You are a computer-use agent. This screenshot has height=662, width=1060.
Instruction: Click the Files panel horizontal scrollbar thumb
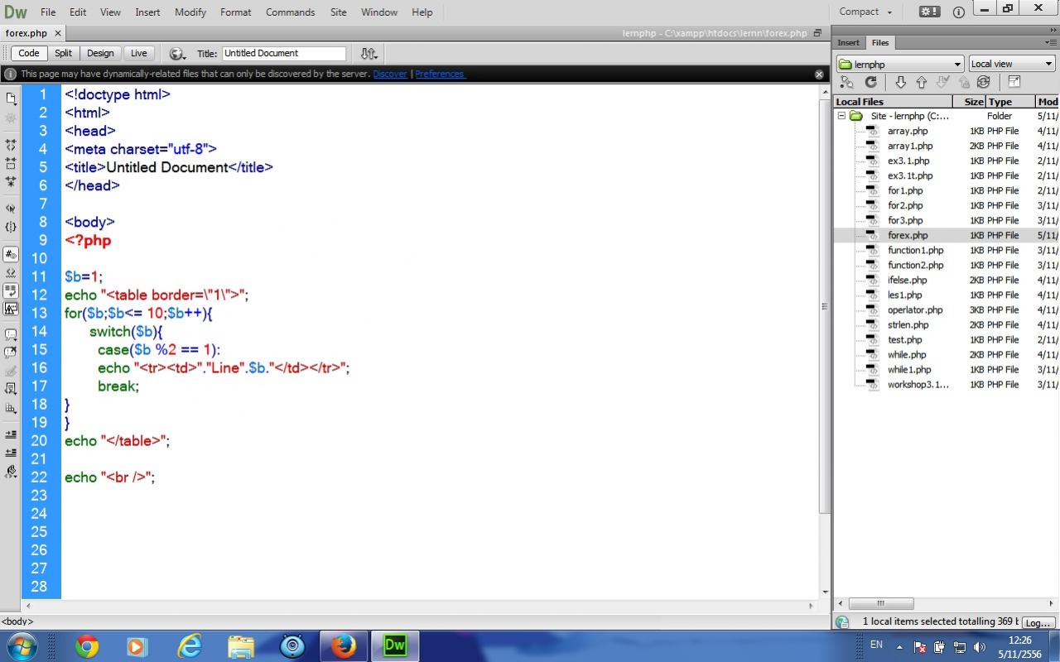point(881,603)
